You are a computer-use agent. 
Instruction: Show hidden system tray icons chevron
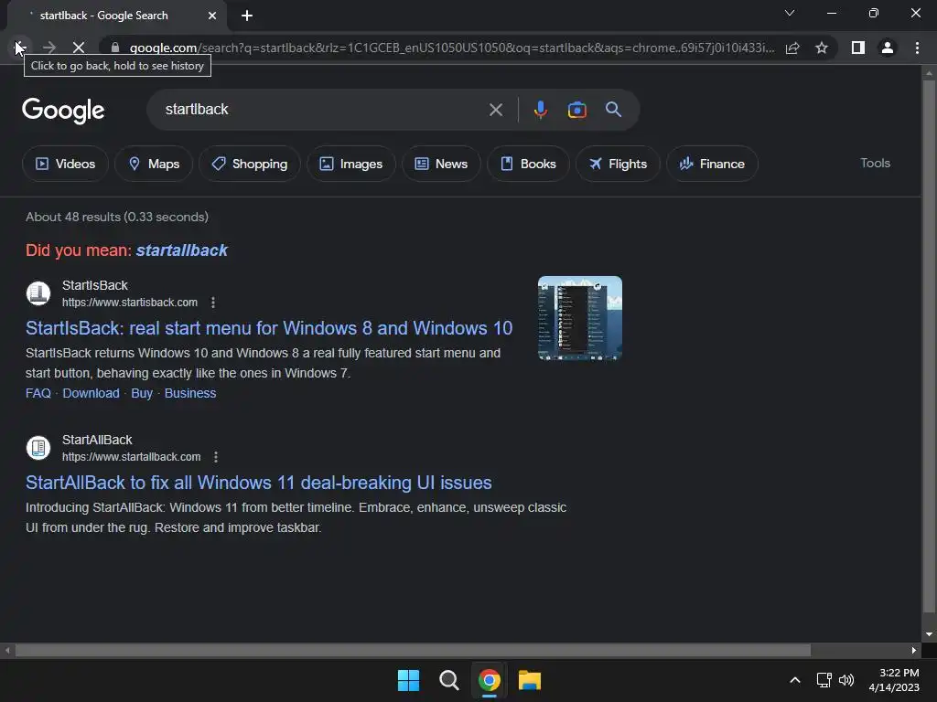point(795,680)
